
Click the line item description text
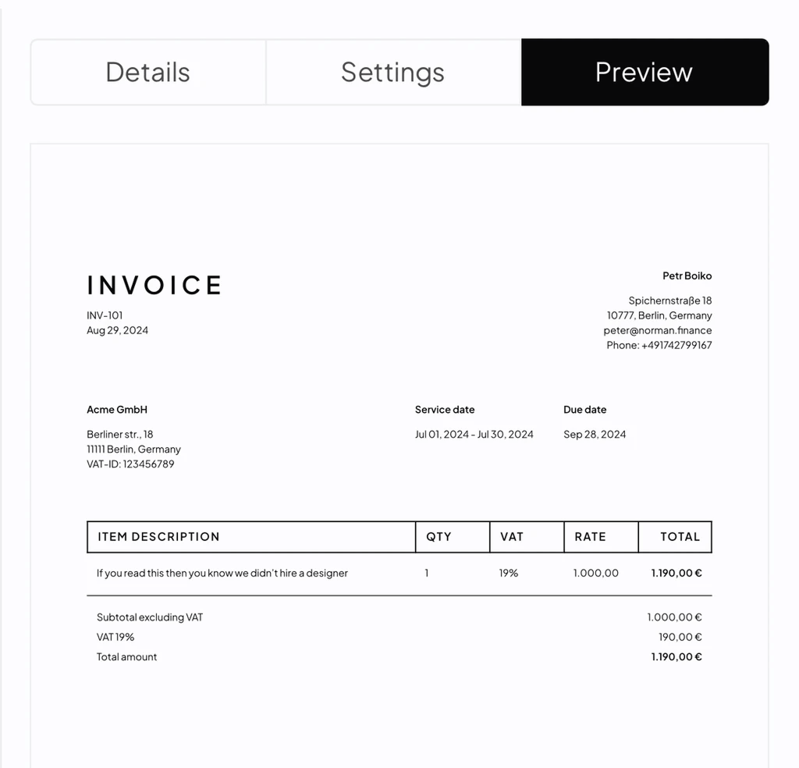pyautogui.click(x=222, y=573)
